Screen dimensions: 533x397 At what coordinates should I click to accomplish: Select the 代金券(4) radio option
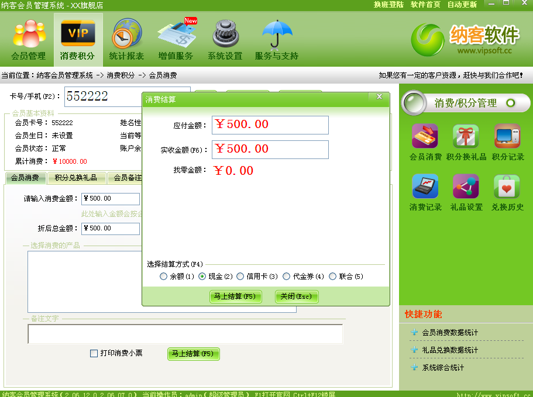[287, 277]
